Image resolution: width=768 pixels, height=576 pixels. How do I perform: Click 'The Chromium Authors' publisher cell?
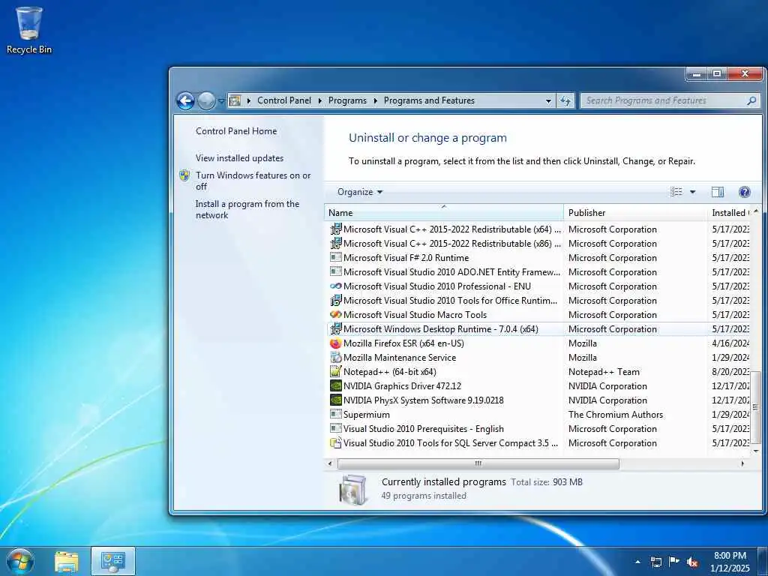[x=616, y=414]
